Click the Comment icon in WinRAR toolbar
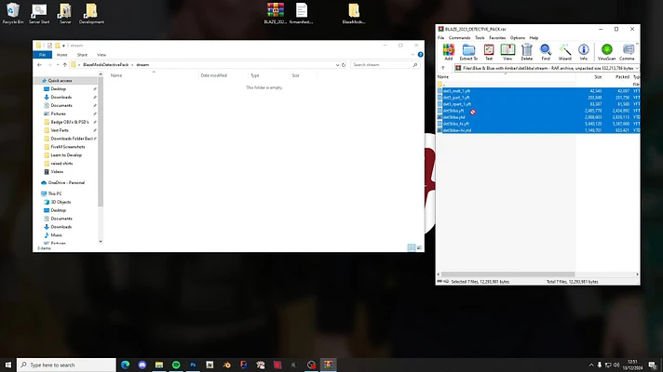 [x=627, y=52]
